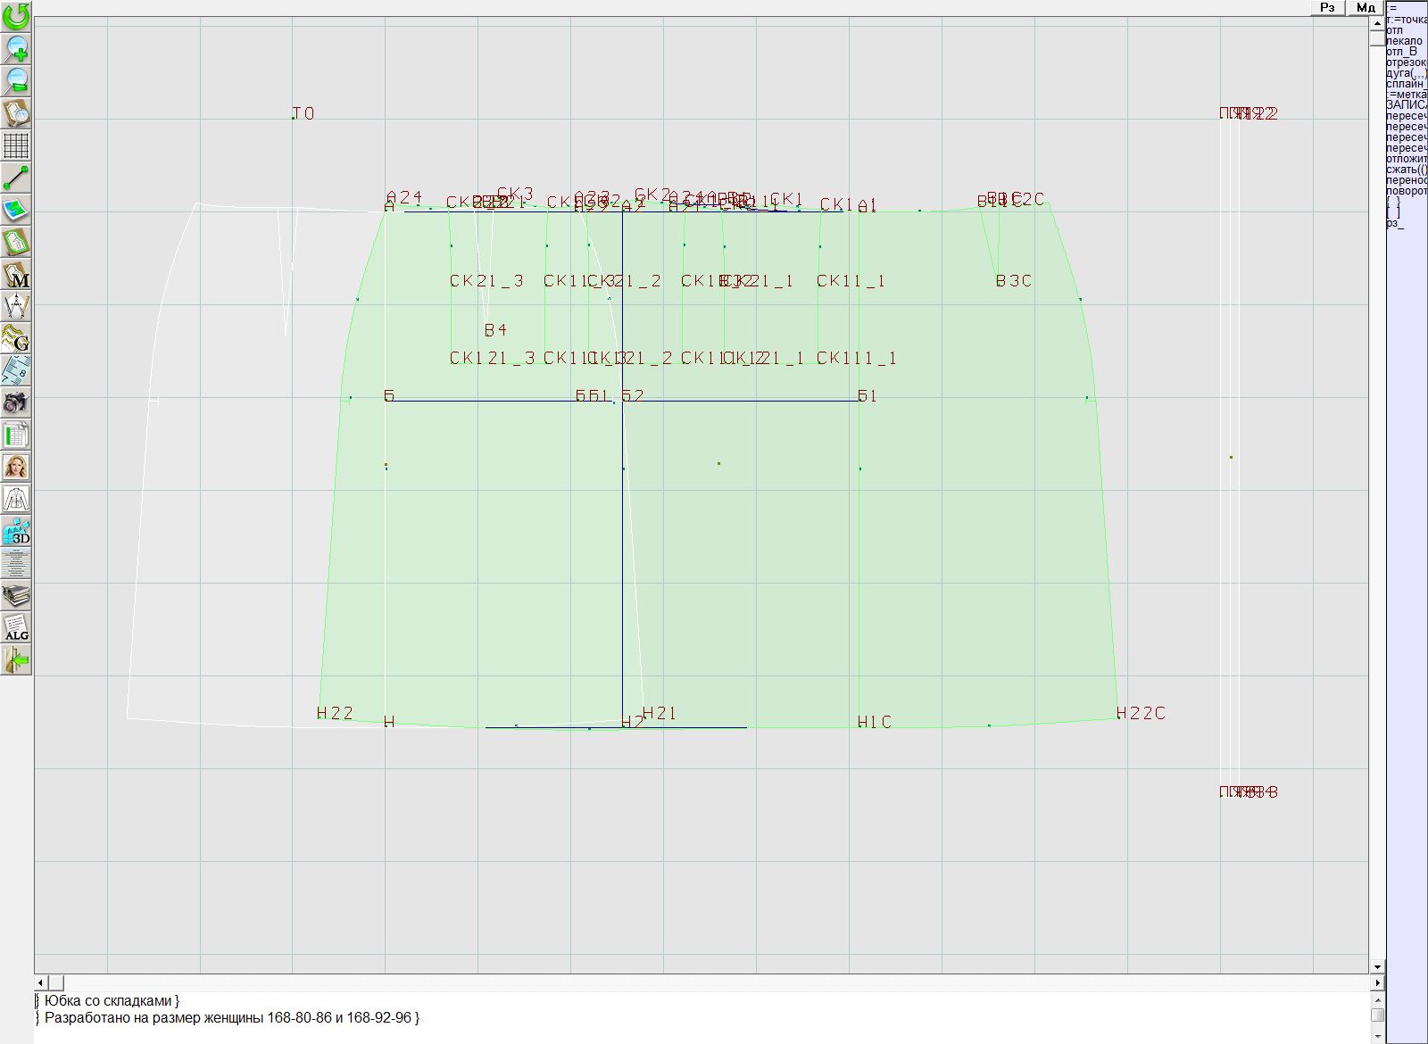The height and width of the screenshot is (1044, 1428).
Task: Click the Рз button
Action: 1327,8
